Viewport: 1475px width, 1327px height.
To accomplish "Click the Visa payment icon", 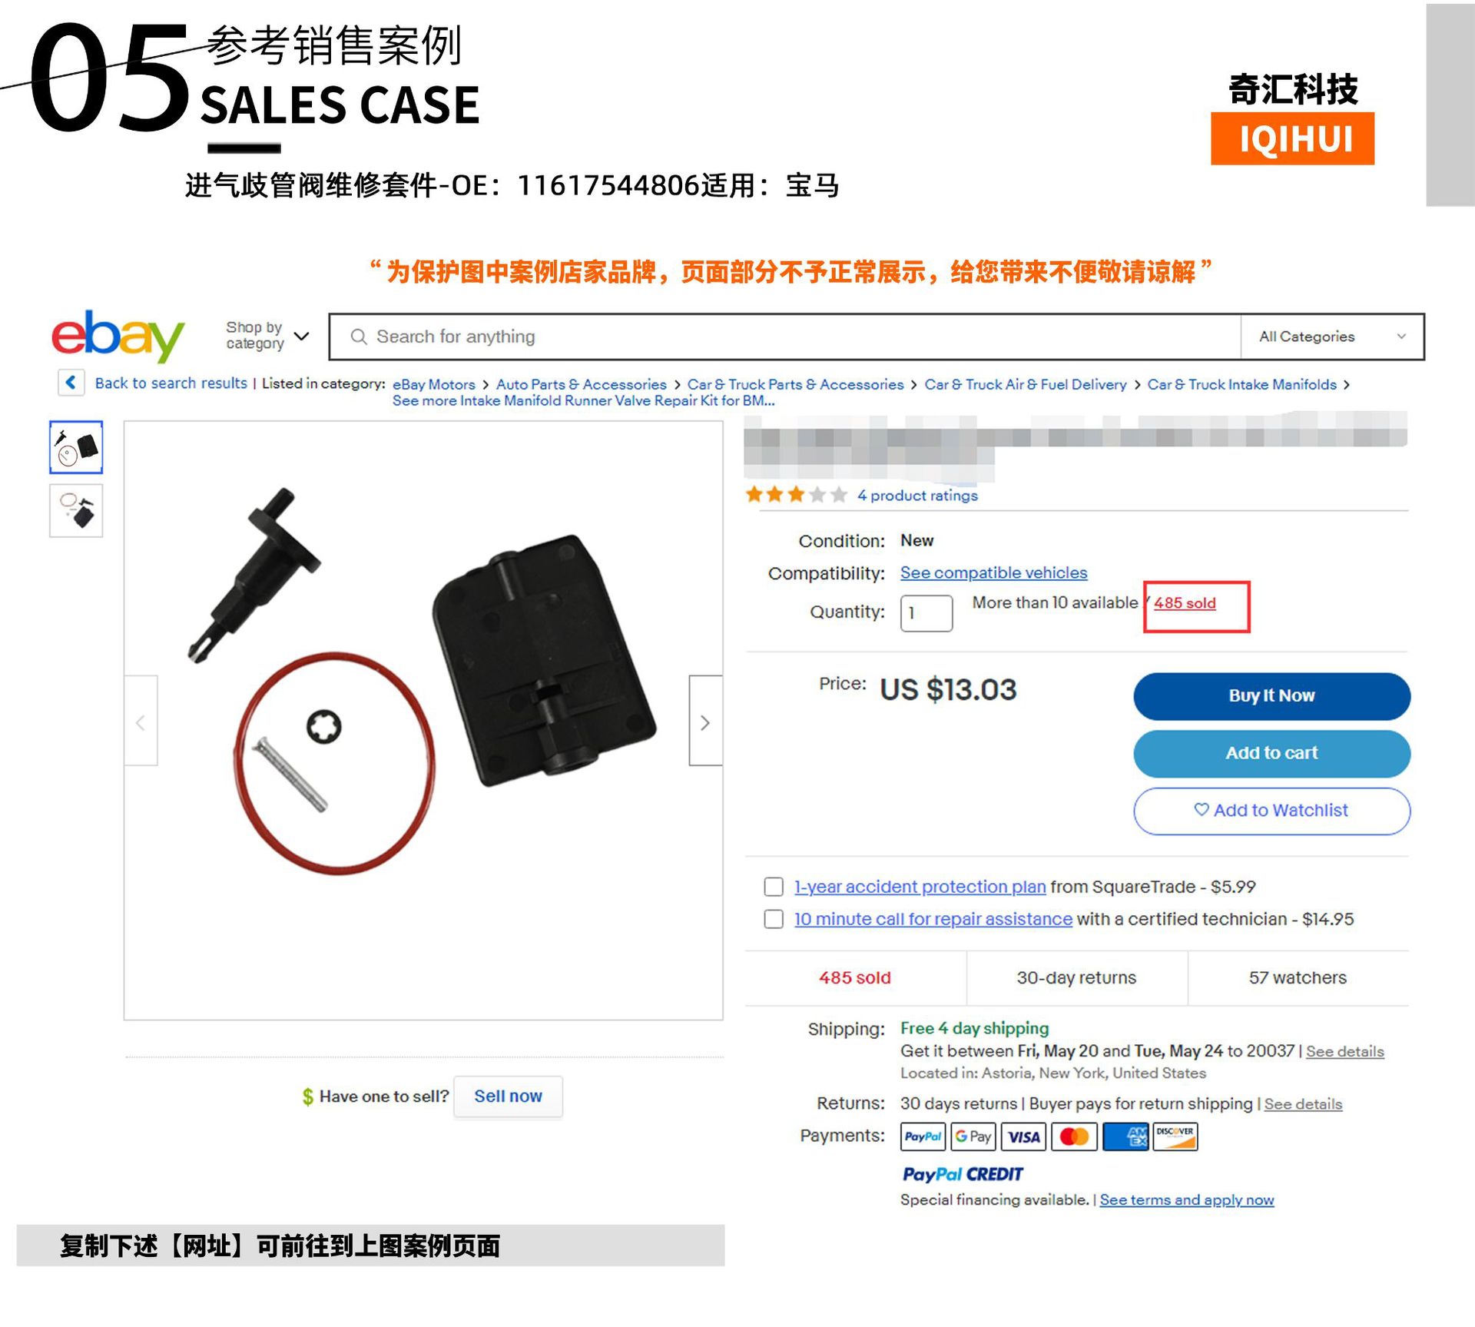I will pyautogui.click(x=1023, y=1136).
